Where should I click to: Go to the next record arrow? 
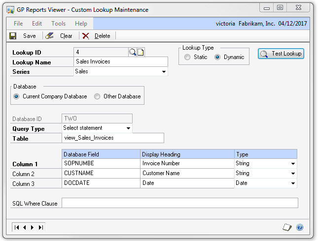(33, 227)
